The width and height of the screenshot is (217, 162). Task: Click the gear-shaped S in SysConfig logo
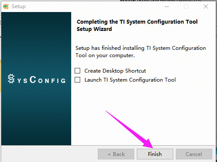11,79
